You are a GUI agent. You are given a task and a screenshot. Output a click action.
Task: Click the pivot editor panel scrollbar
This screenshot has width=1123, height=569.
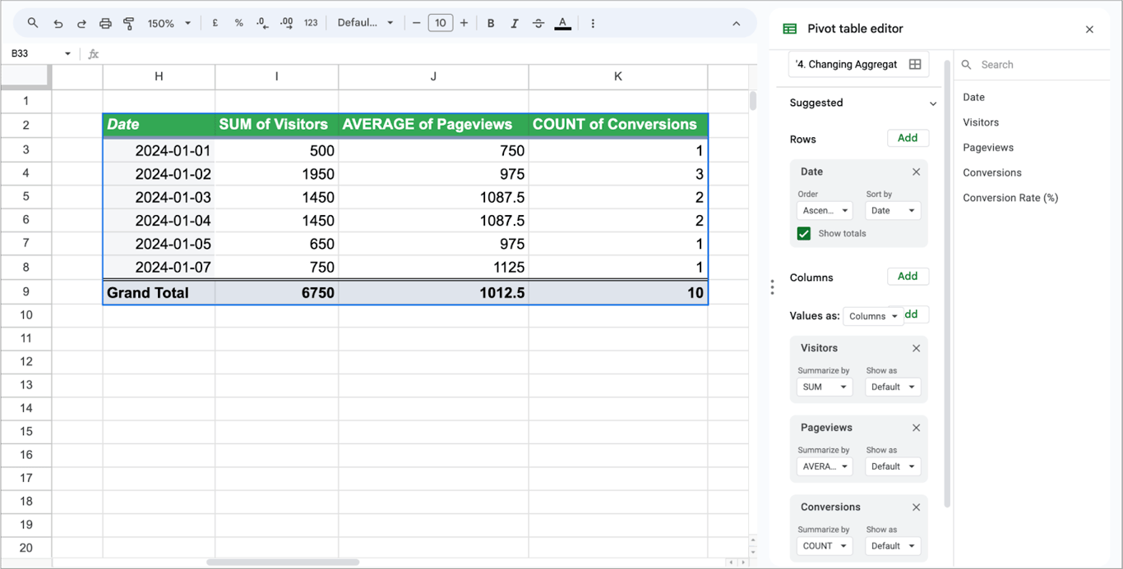(x=947, y=283)
